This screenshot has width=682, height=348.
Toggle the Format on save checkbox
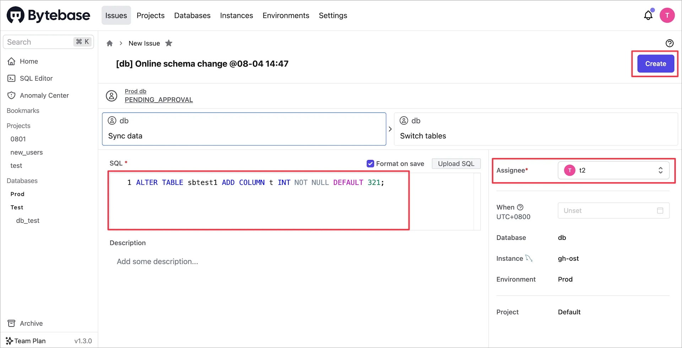[x=370, y=164]
